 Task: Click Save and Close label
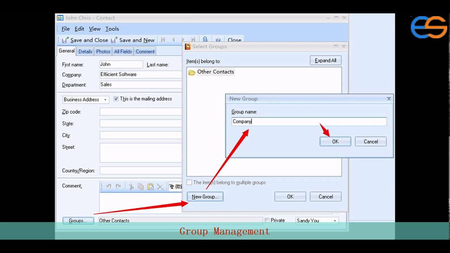[89, 40]
